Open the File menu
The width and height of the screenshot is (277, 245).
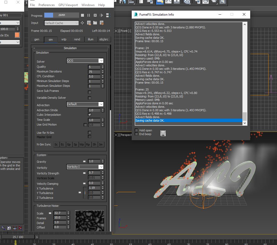coord(32,5)
